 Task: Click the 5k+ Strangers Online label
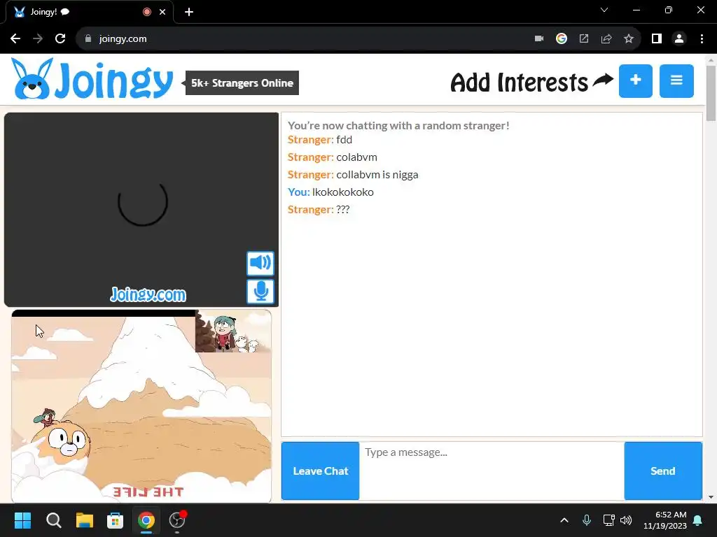(242, 83)
